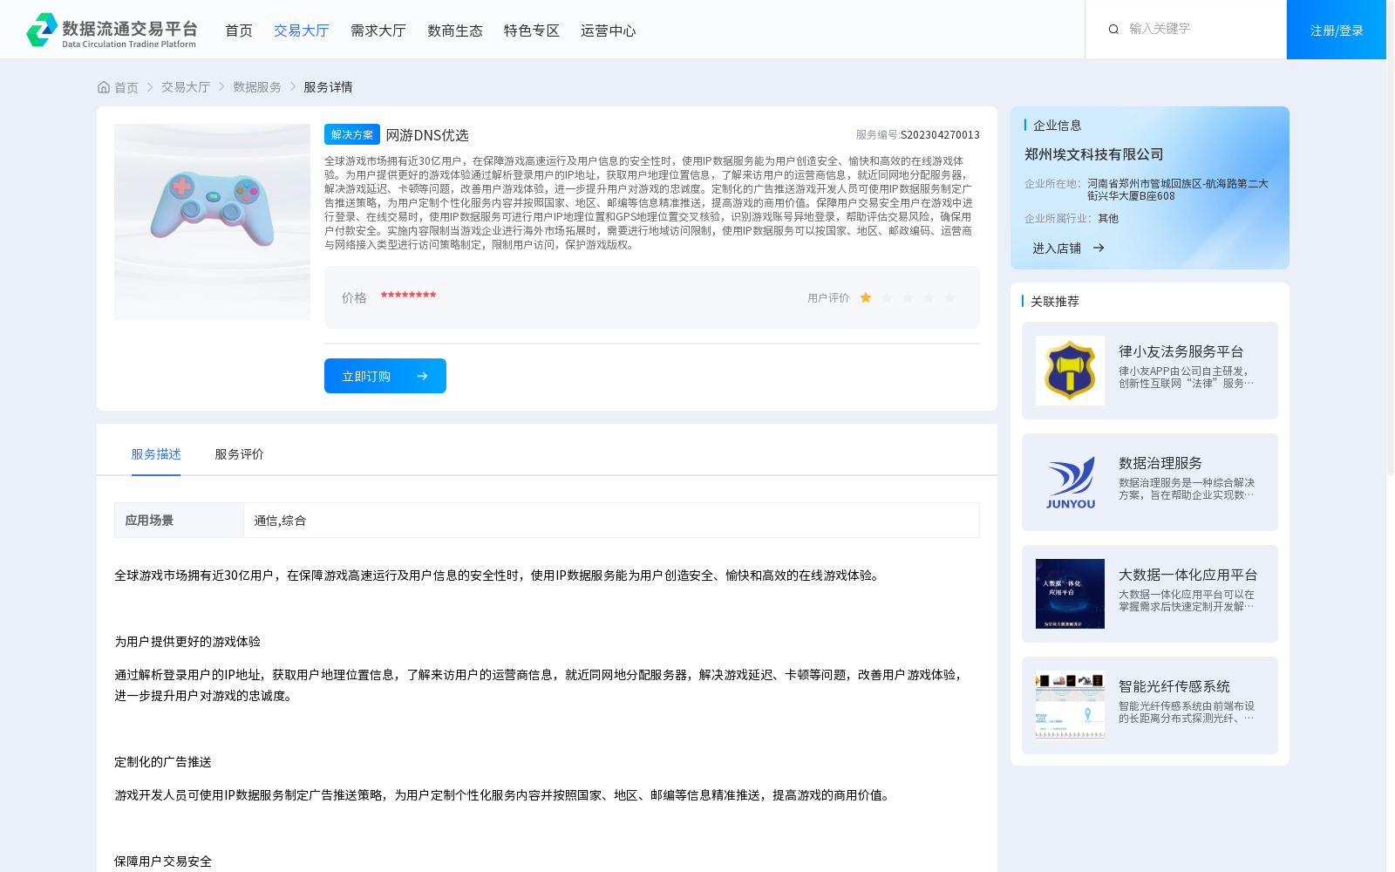Open 大数据一体化应用平台 thumbnail
This screenshot has width=1395, height=872.
1070,594
